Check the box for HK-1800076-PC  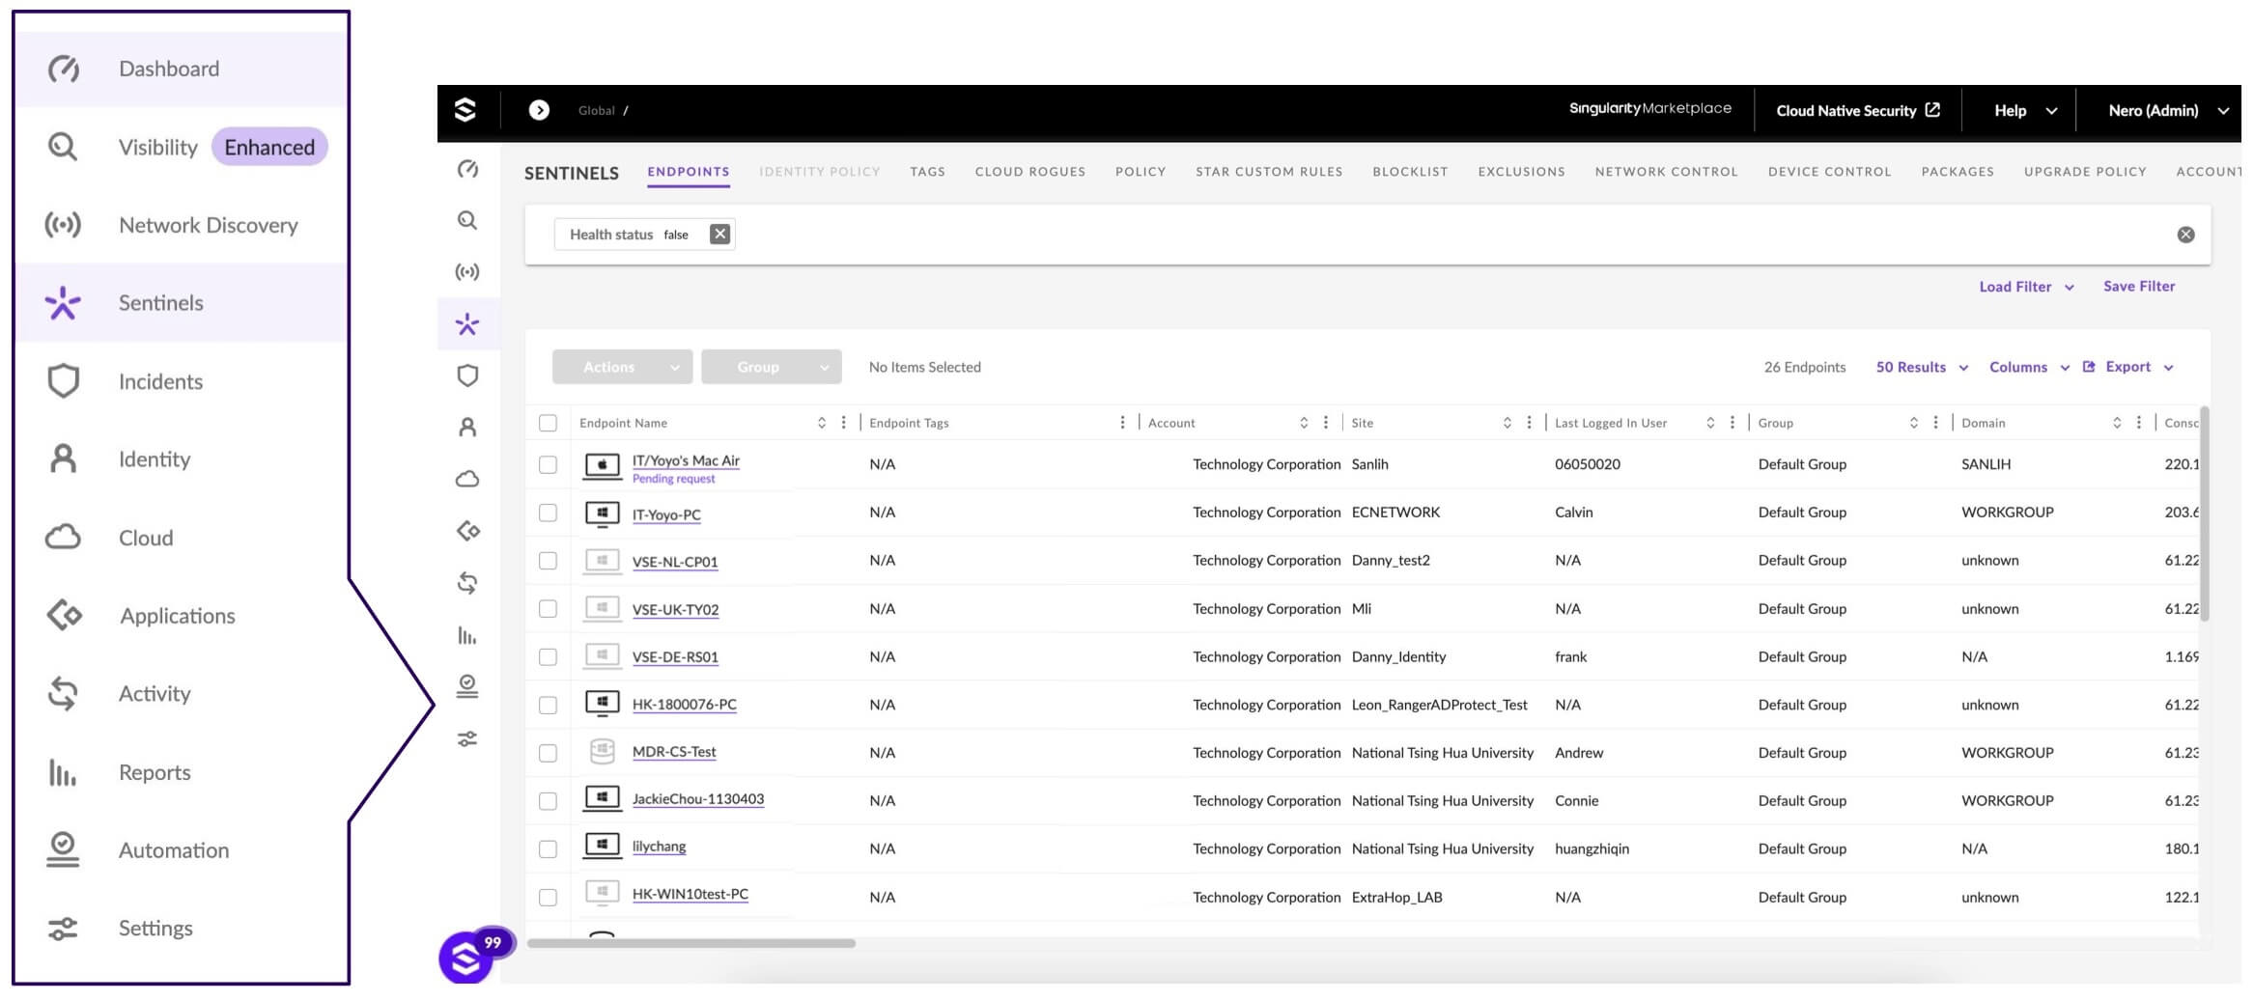point(548,706)
